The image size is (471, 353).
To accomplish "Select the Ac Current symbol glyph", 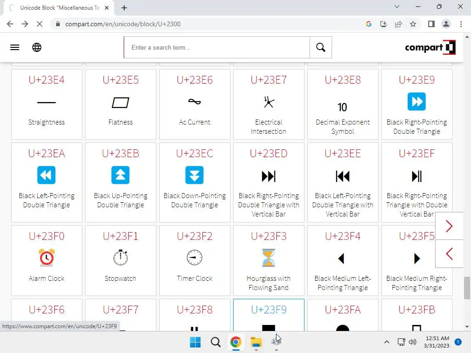I will pos(195,102).
